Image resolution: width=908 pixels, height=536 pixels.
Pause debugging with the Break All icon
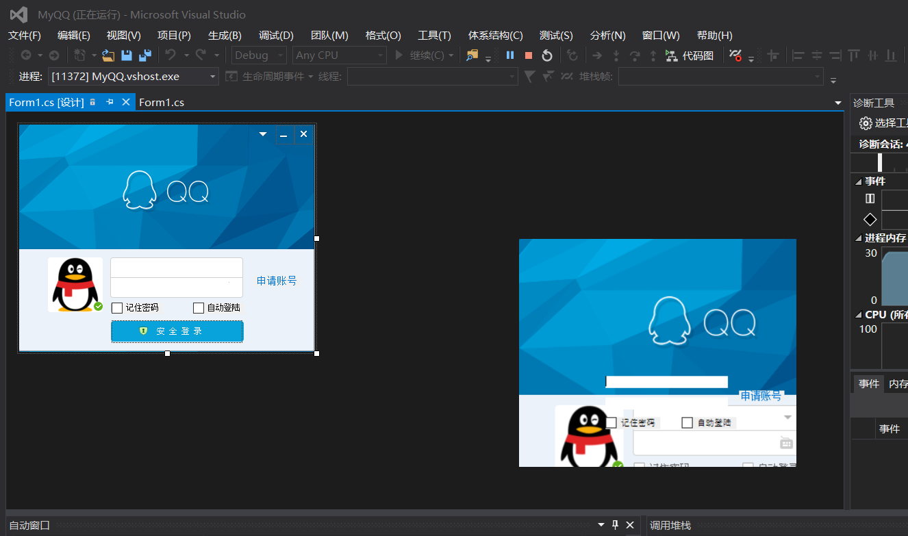coord(510,55)
